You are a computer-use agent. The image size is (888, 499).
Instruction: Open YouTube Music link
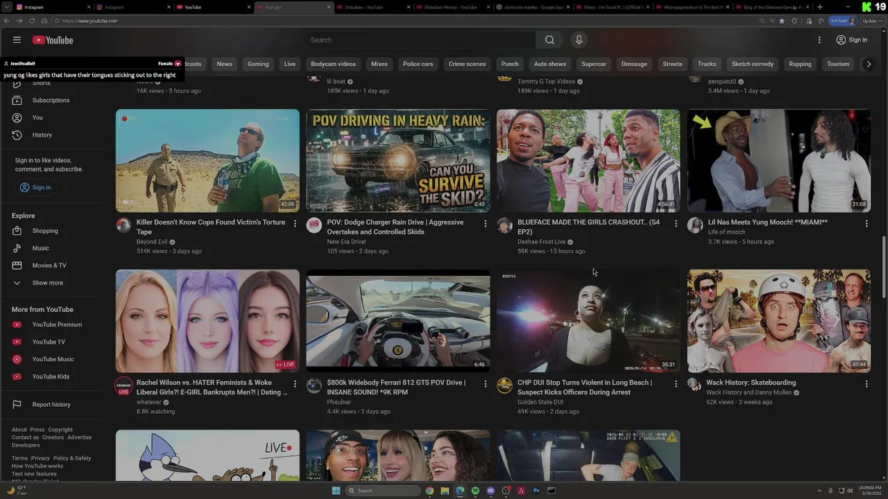(x=54, y=359)
